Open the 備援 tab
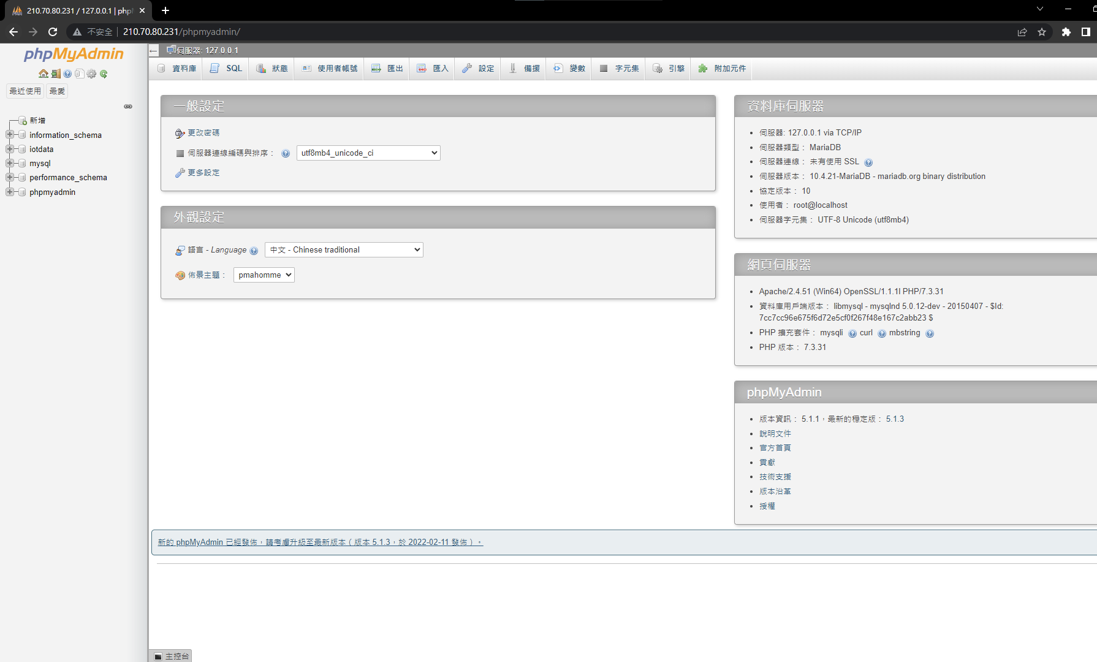Viewport: 1097px width, 662px height. pyautogui.click(x=524, y=69)
